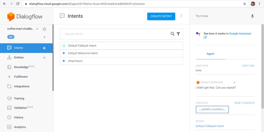This screenshot has width=264, height=132.
Task: Open Chrome profile avatar
Action: 253,4
